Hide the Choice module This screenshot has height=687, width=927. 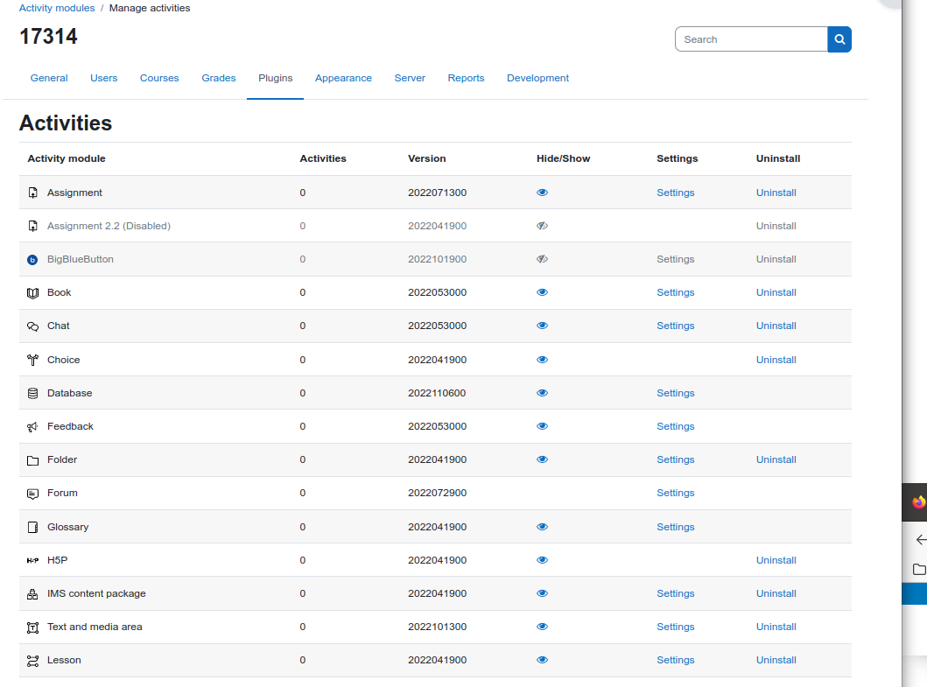click(x=542, y=360)
